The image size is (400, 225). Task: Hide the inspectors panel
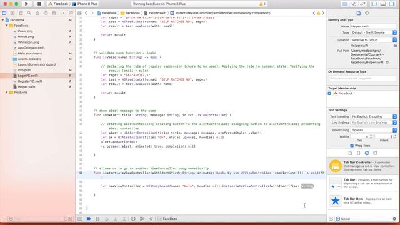point(392,4)
